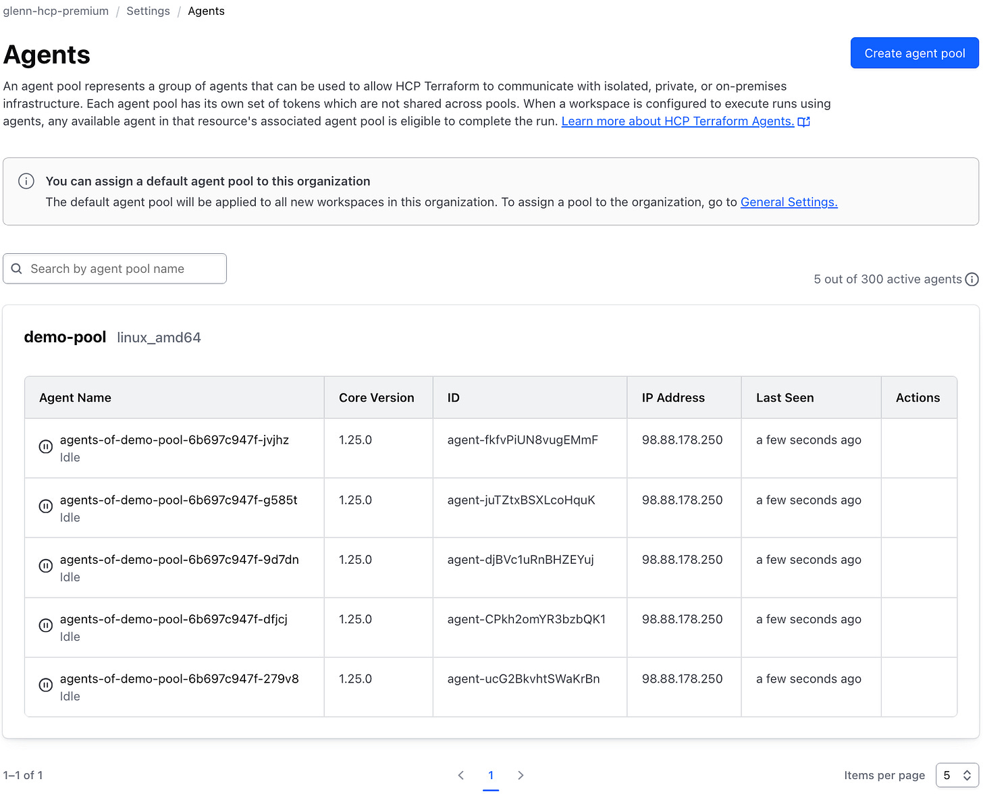Image resolution: width=983 pixels, height=794 pixels.
Task: Click ID agent-djBVc1uRnBHZEYuj
Action: [521, 559]
